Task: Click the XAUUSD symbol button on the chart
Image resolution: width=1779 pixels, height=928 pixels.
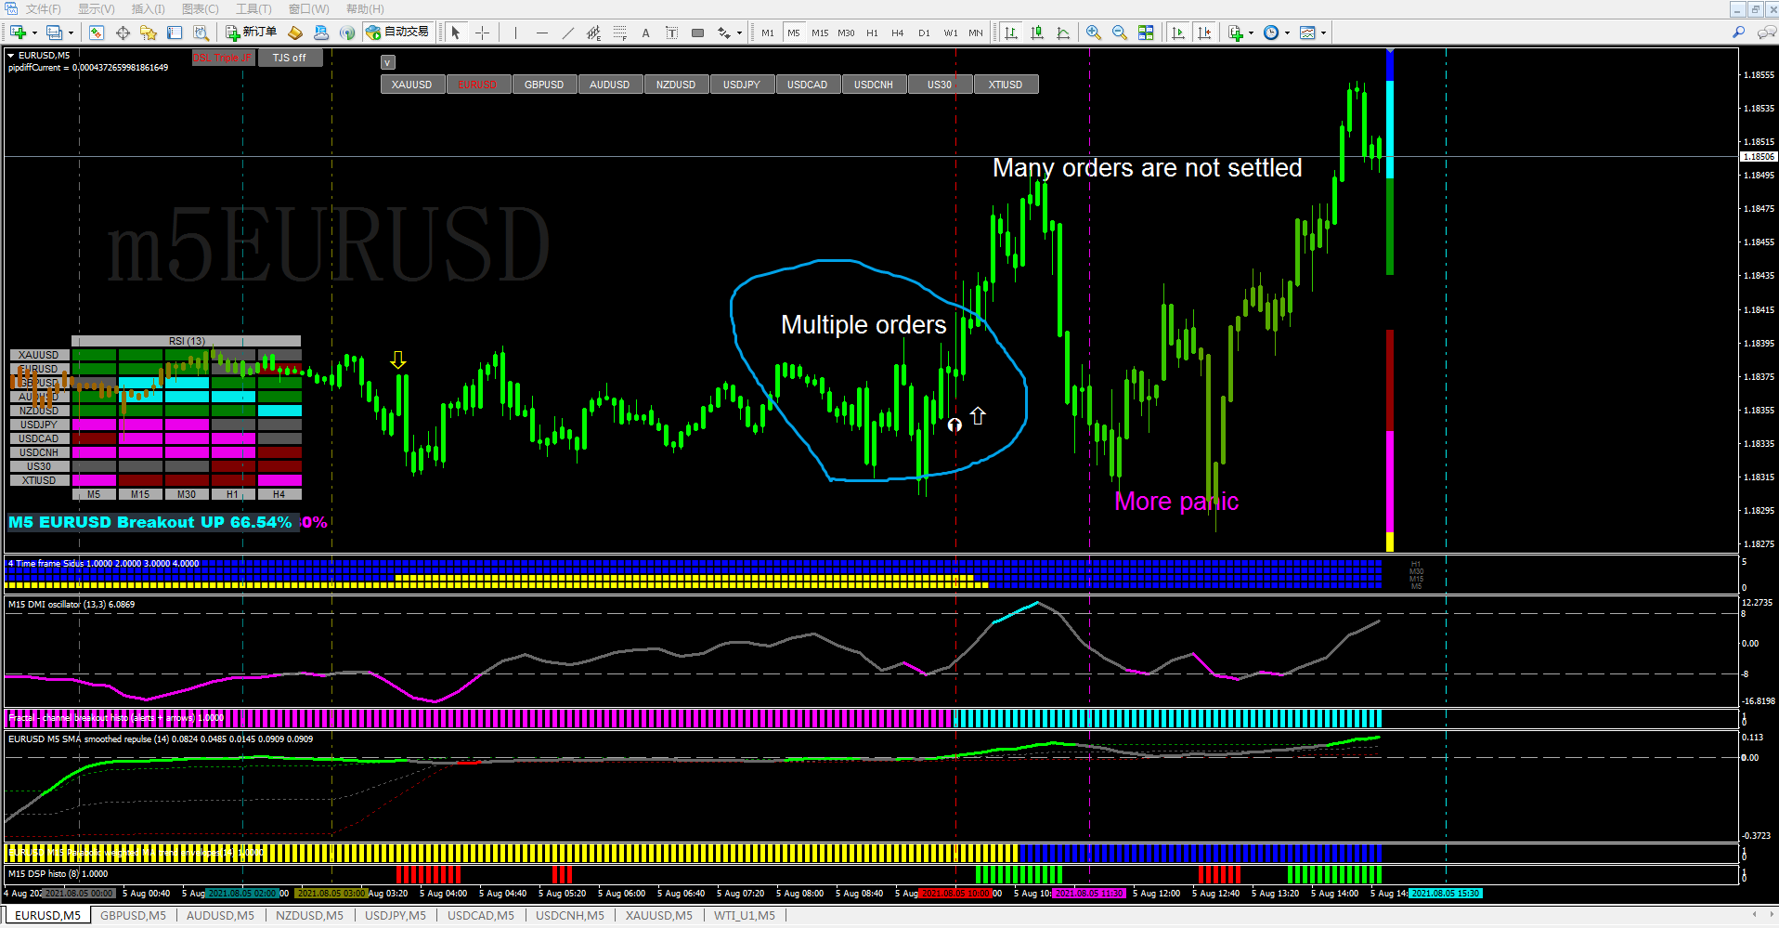Action: pos(412,85)
